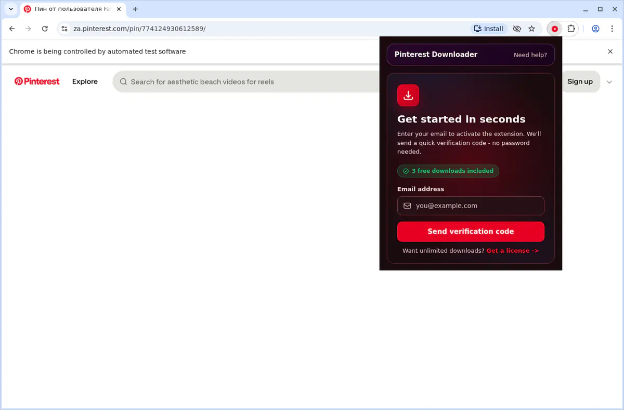
Task: Open the Chrome profile avatar
Action: coord(596,29)
